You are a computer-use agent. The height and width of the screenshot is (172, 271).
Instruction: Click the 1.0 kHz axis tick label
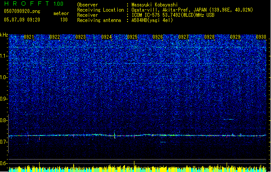pyautogui.click(x=4, y=77)
